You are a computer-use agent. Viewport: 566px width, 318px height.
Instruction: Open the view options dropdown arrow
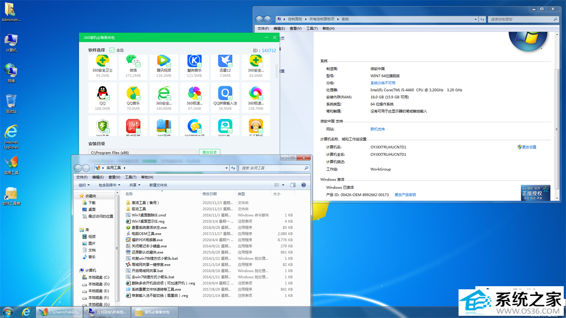[x=283, y=185]
